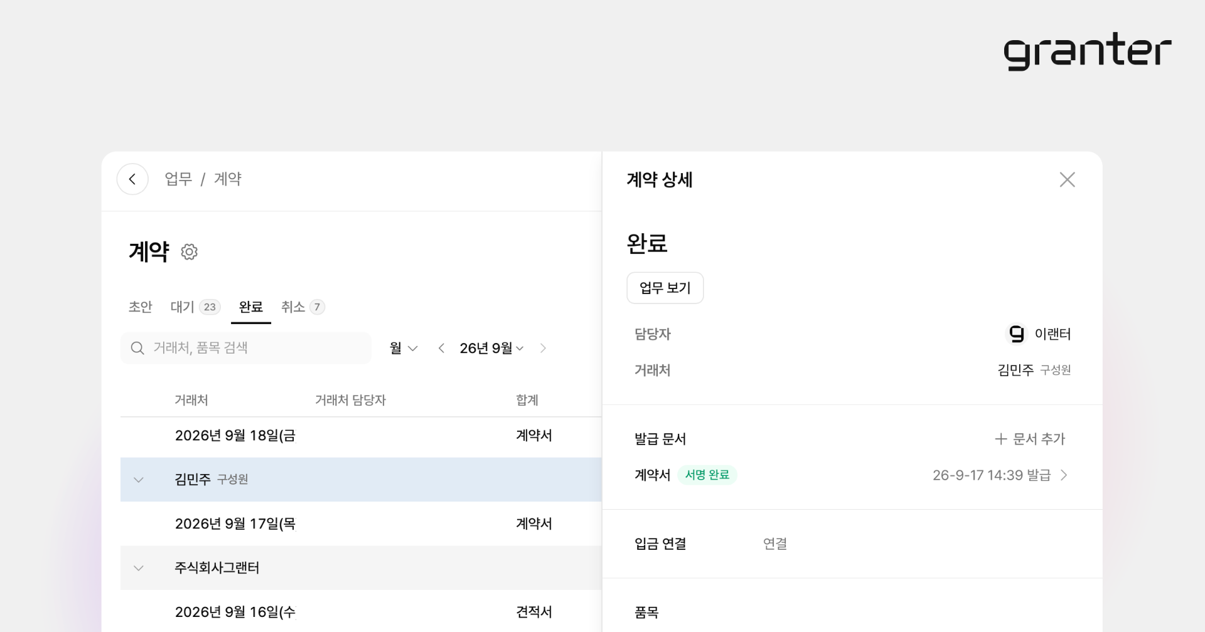Click the 23 count badge
Screen dimensions: 1205x632
point(210,307)
